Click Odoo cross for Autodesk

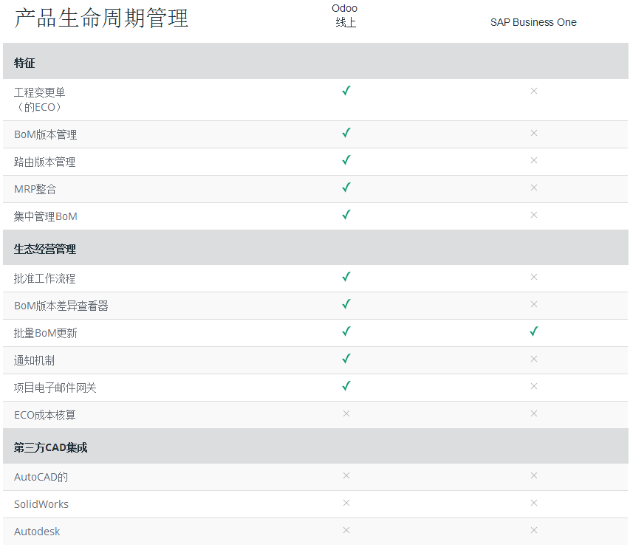click(346, 530)
